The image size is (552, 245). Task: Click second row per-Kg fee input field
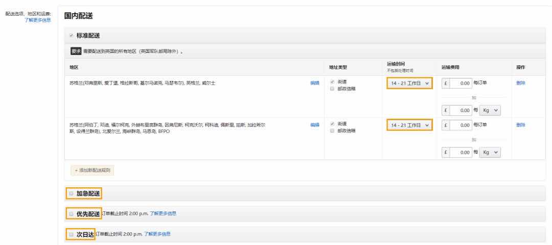(461, 152)
